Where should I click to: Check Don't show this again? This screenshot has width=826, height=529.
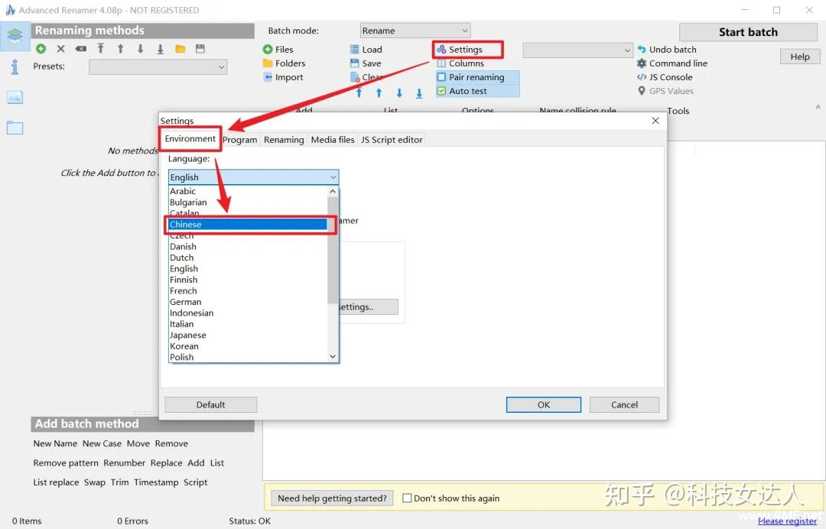407,498
